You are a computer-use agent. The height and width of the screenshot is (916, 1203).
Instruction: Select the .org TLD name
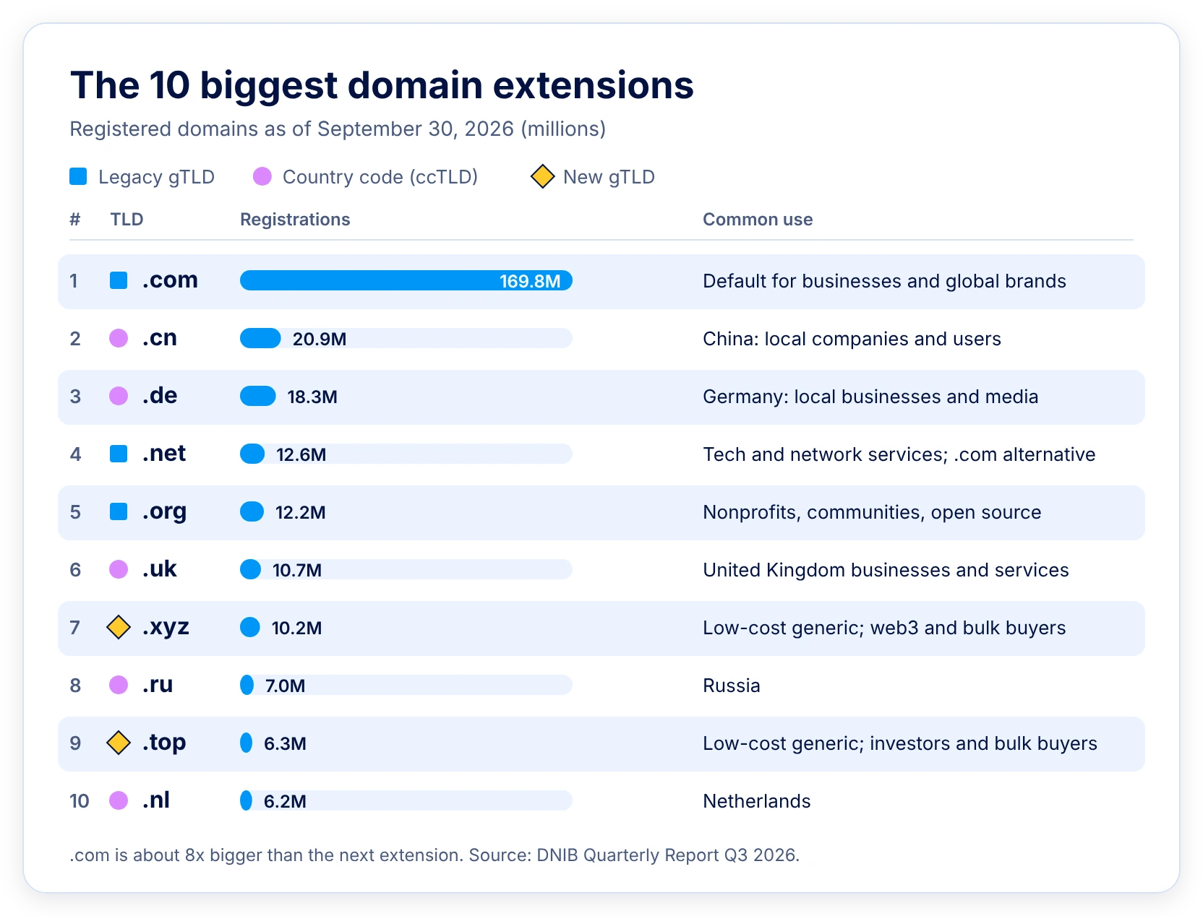pyautogui.click(x=164, y=512)
